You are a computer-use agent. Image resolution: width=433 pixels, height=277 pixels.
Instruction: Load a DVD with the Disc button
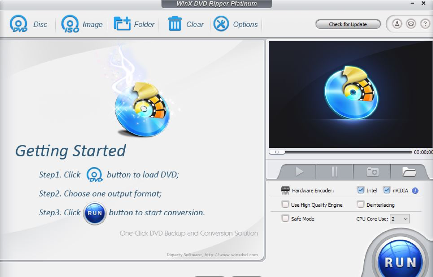click(28, 24)
